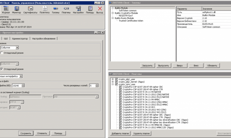Toggle GOST R 34.11-94 NATIVE checkbox
231x138 pixels.
(120, 92)
